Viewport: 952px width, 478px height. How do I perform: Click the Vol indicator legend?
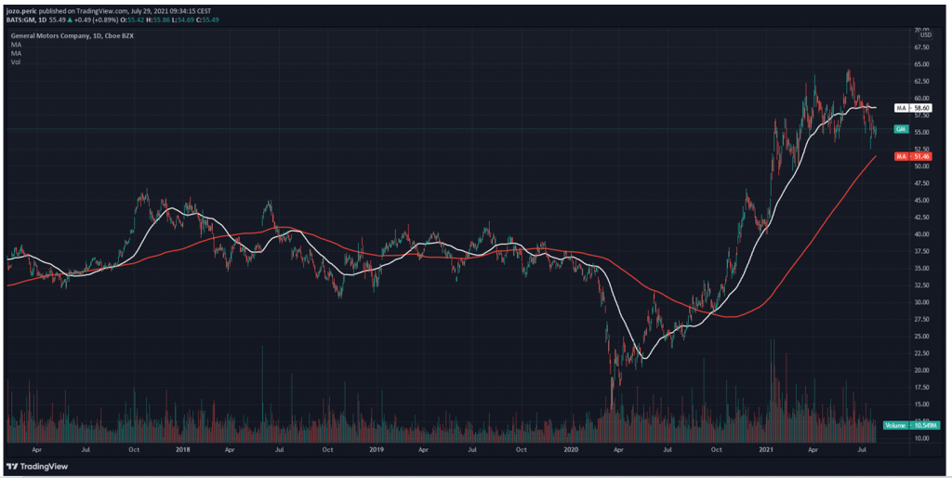[16, 62]
